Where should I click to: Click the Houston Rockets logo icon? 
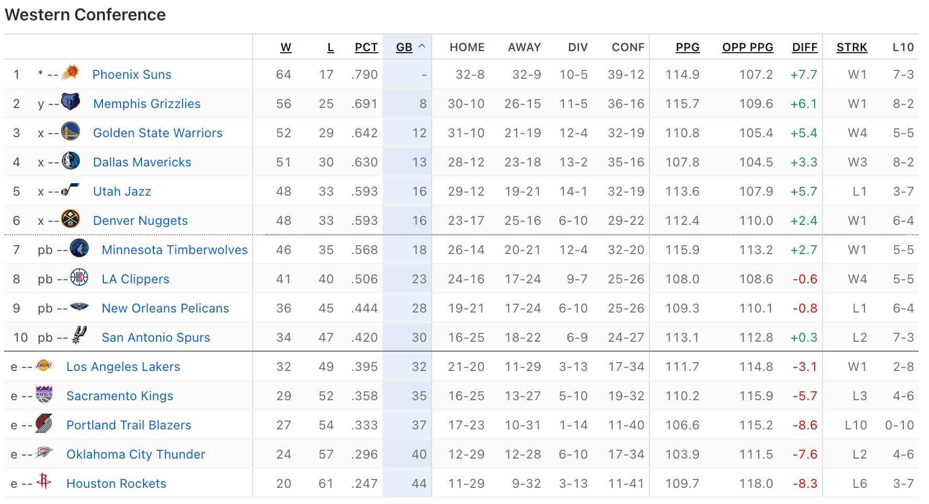tap(44, 481)
